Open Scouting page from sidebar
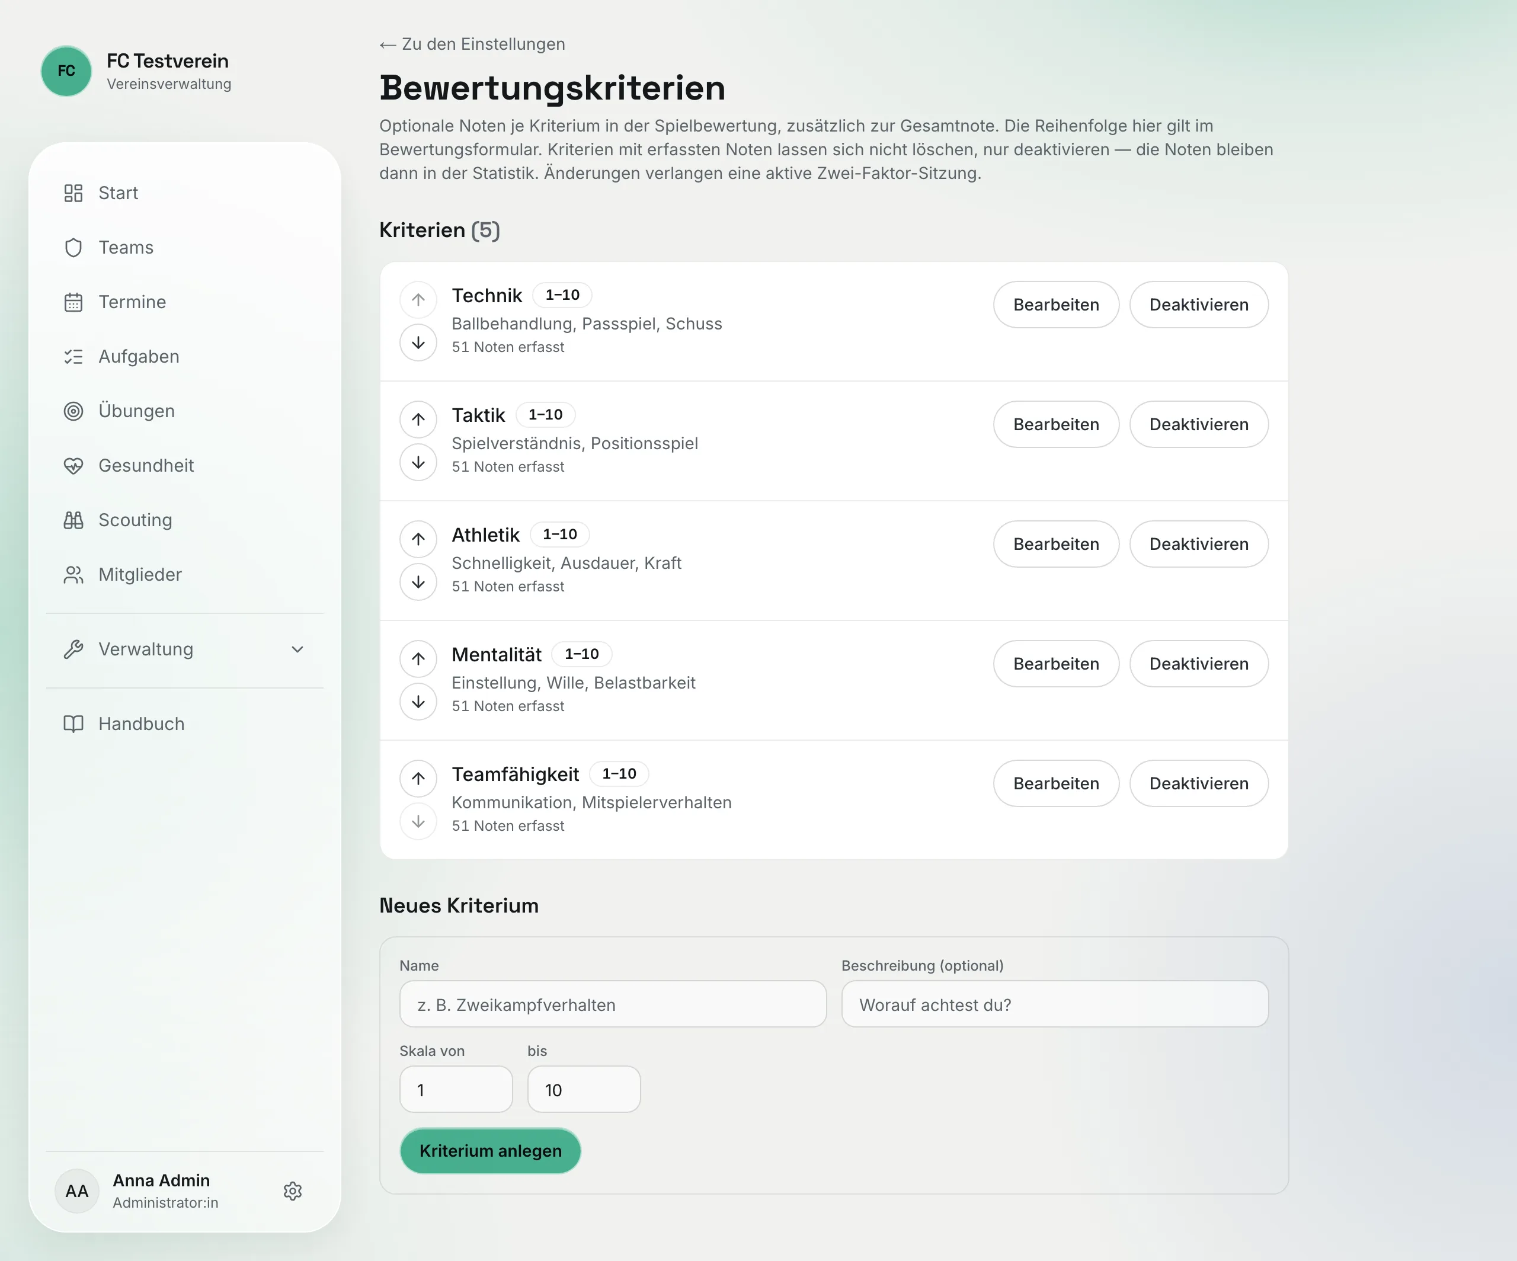This screenshot has height=1261, width=1517. coord(184,520)
